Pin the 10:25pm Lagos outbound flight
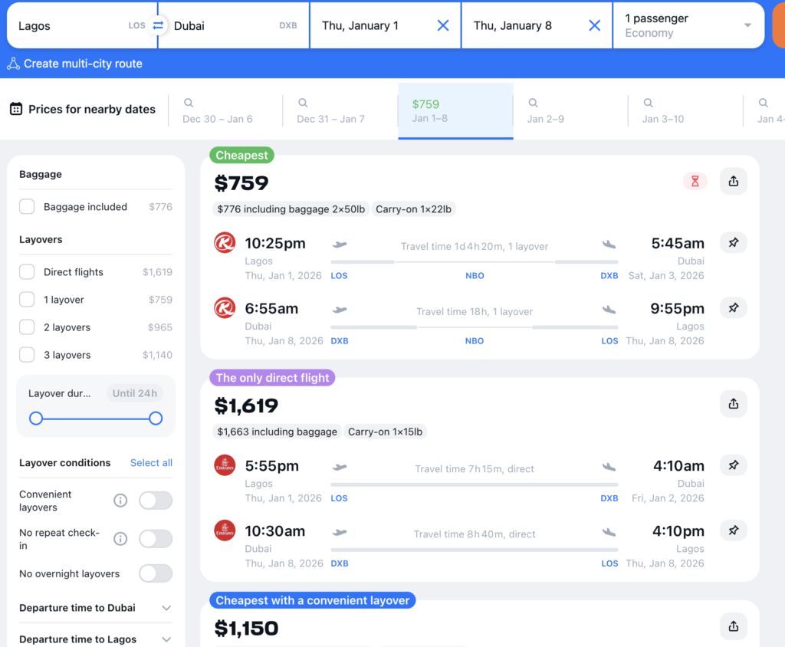Screen dimensions: 785x647 (733, 243)
